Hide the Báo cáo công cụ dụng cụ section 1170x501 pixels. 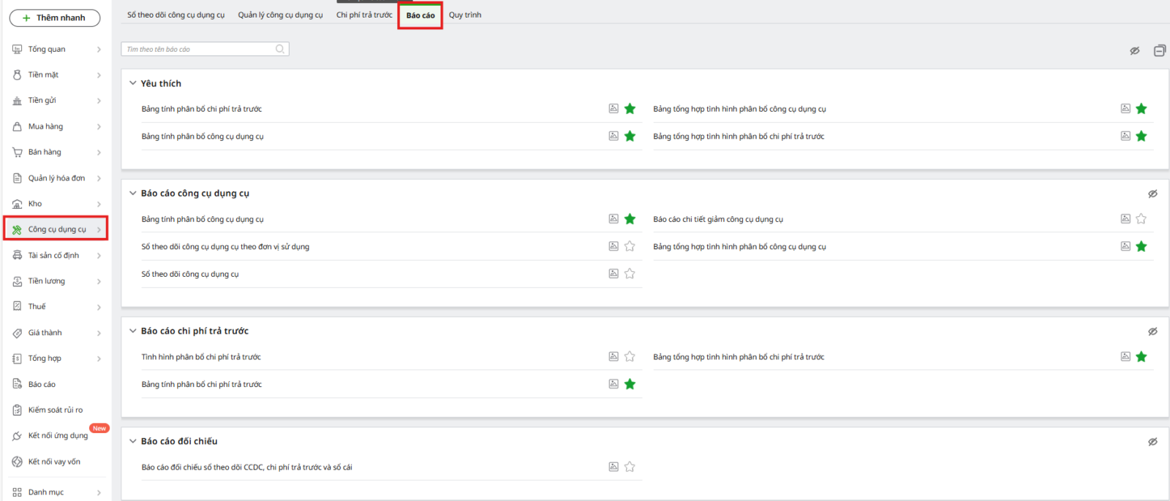1152,194
